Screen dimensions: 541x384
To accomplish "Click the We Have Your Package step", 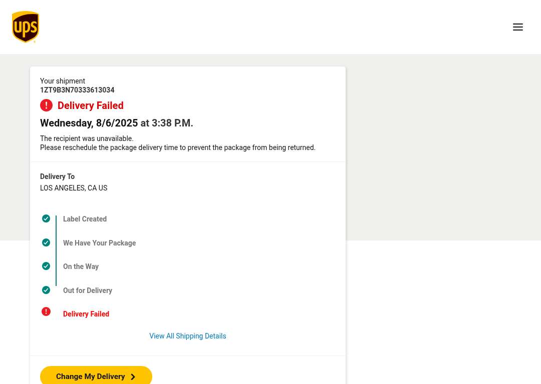I will [x=99, y=243].
